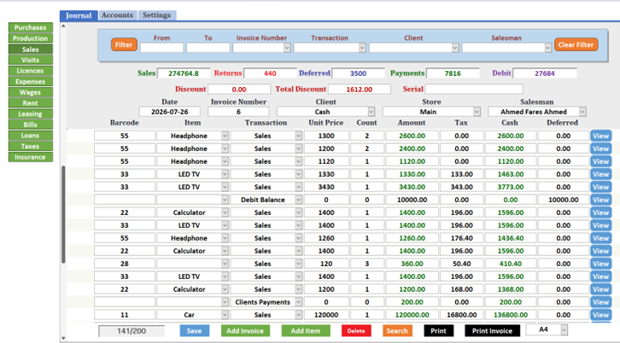Click the Cash cell 136800.00
620x343 pixels.
pos(511,315)
